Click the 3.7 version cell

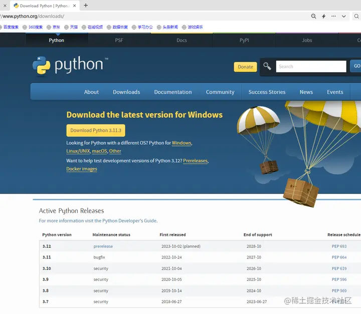click(46, 301)
